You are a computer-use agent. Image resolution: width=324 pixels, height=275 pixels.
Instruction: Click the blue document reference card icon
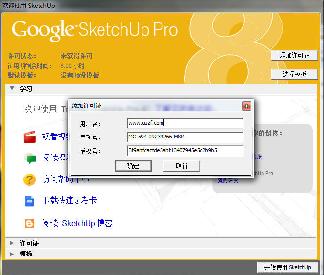[x=29, y=201]
